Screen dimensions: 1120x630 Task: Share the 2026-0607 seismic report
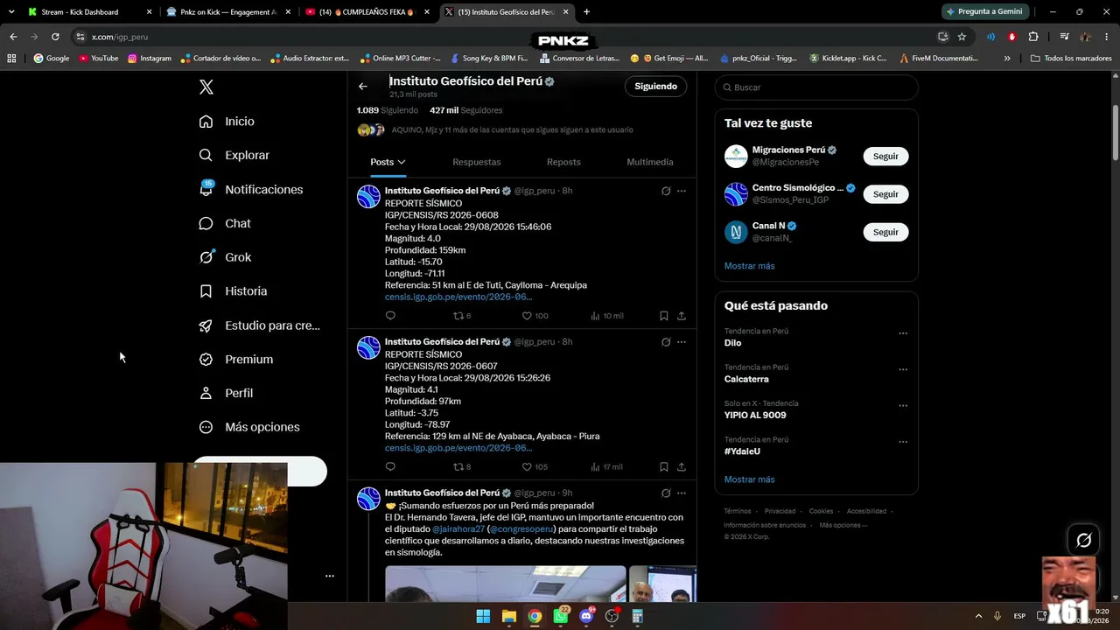pos(682,467)
